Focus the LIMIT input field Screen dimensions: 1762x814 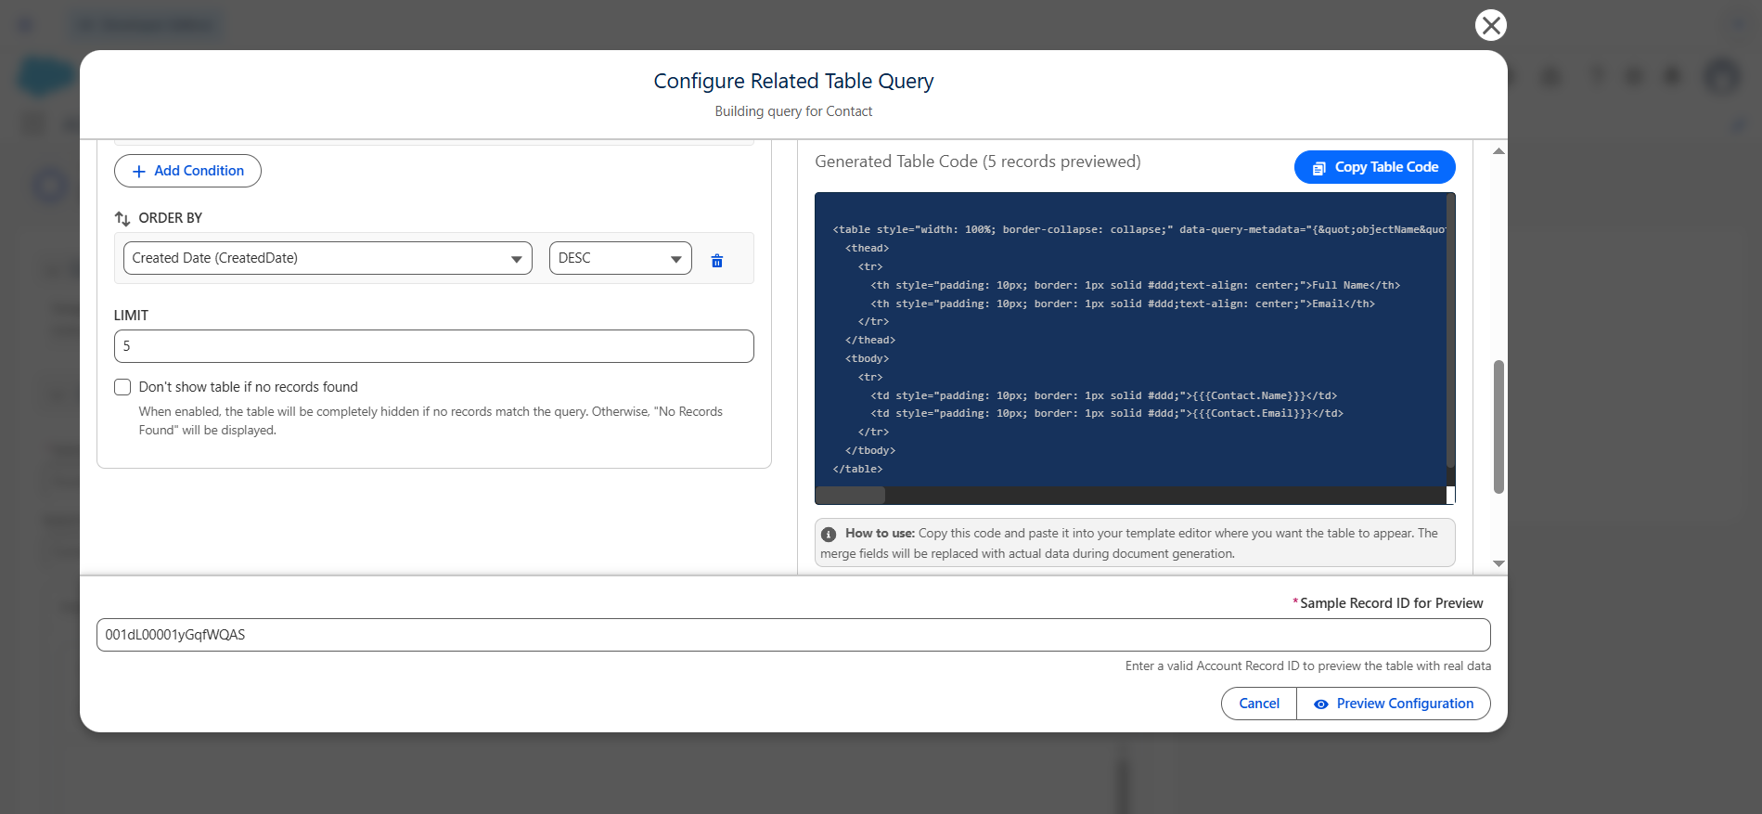point(433,346)
